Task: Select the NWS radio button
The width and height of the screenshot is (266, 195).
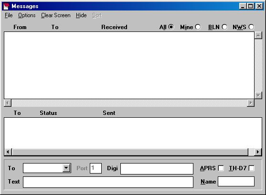Action: tap(251, 27)
